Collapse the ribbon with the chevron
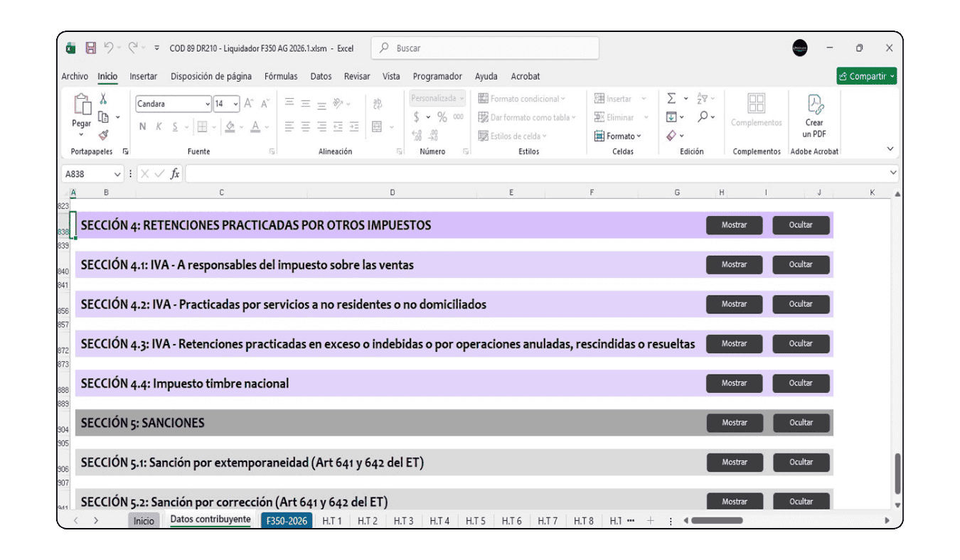Screen dimensions: 960x560 click(x=890, y=149)
